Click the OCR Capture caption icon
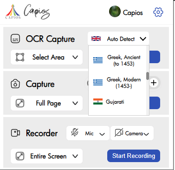Image resolution: width=175 pixels, height=170 pixels. coord(15,39)
